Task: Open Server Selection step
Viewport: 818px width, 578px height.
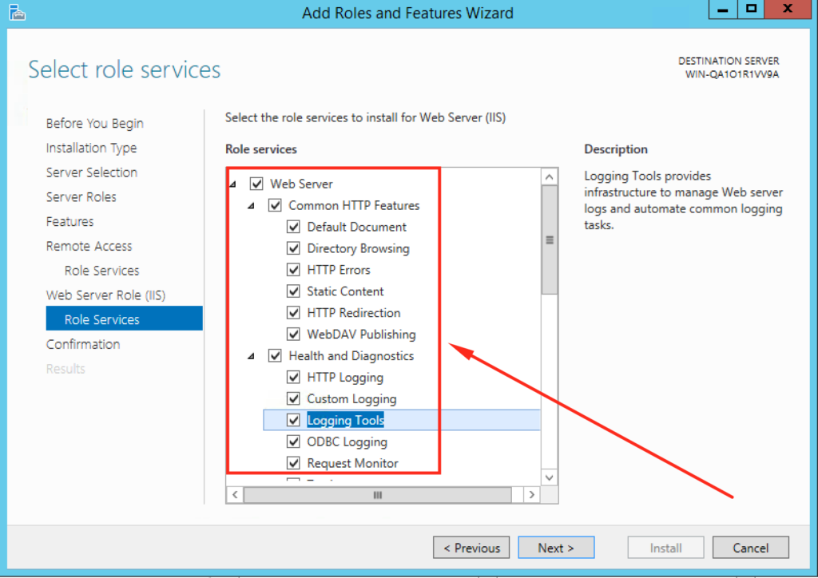Action: click(92, 172)
